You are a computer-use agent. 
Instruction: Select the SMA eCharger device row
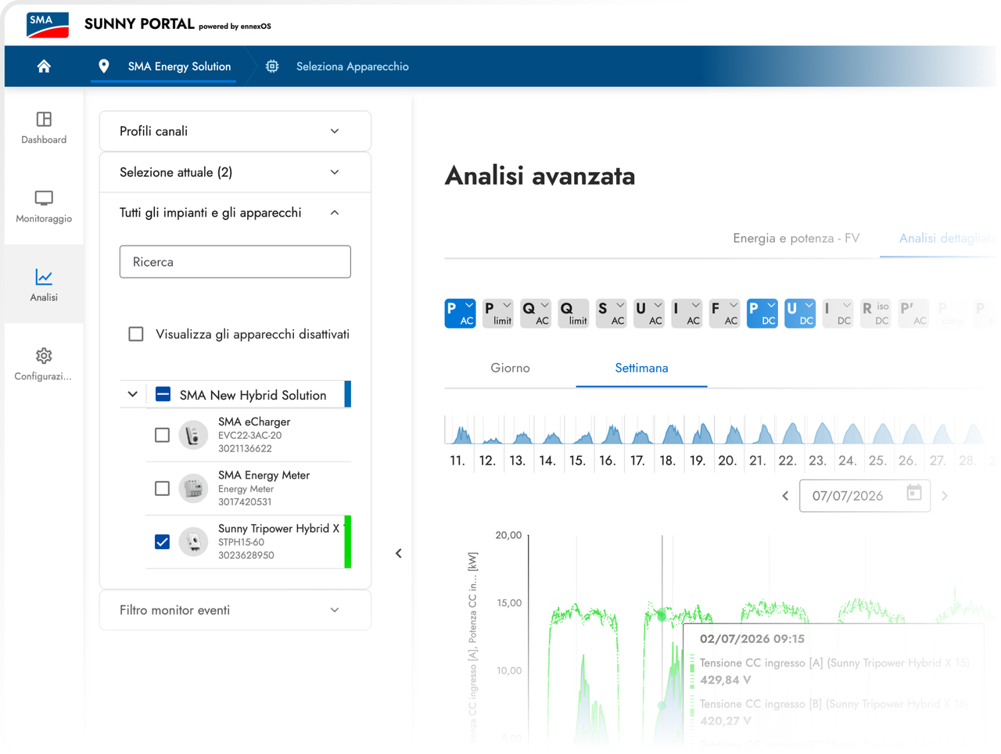click(249, 435)
